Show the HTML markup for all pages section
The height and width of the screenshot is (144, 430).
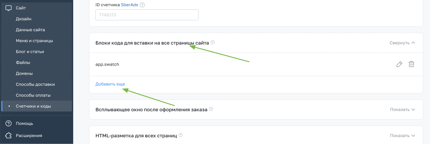coord(402,136)
